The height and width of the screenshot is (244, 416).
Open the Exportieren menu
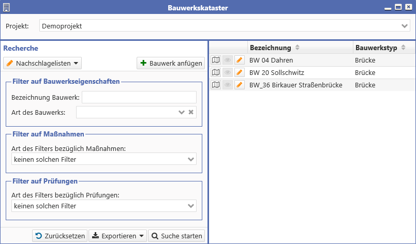tap(117, 236)
